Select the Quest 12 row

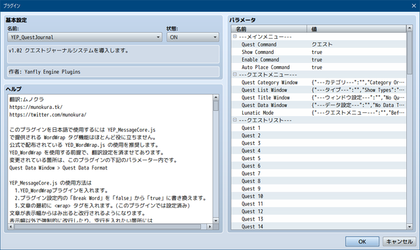[319, 211]
